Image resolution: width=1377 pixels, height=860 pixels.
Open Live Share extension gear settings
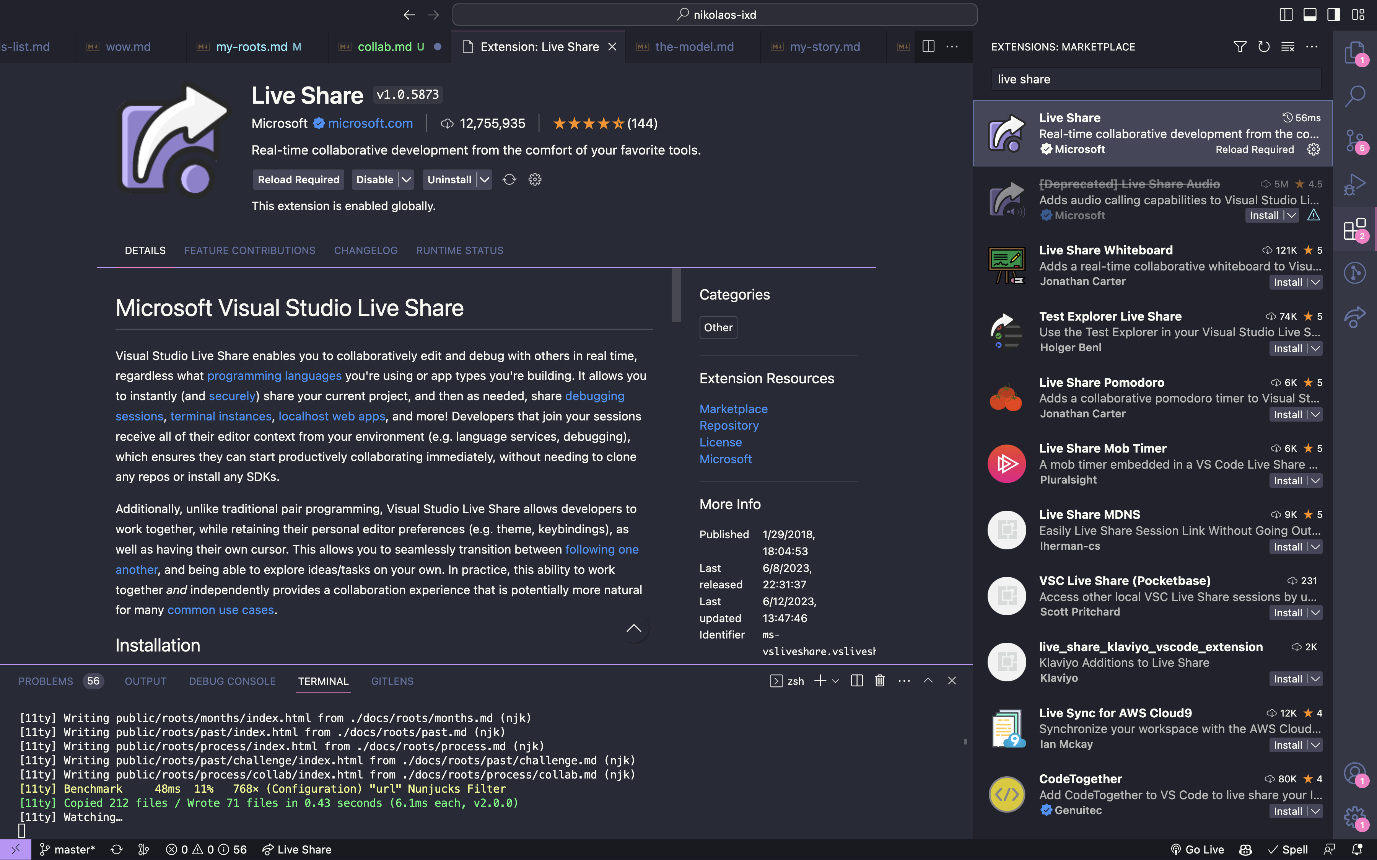pyautogui.click(x=535, y=180)
